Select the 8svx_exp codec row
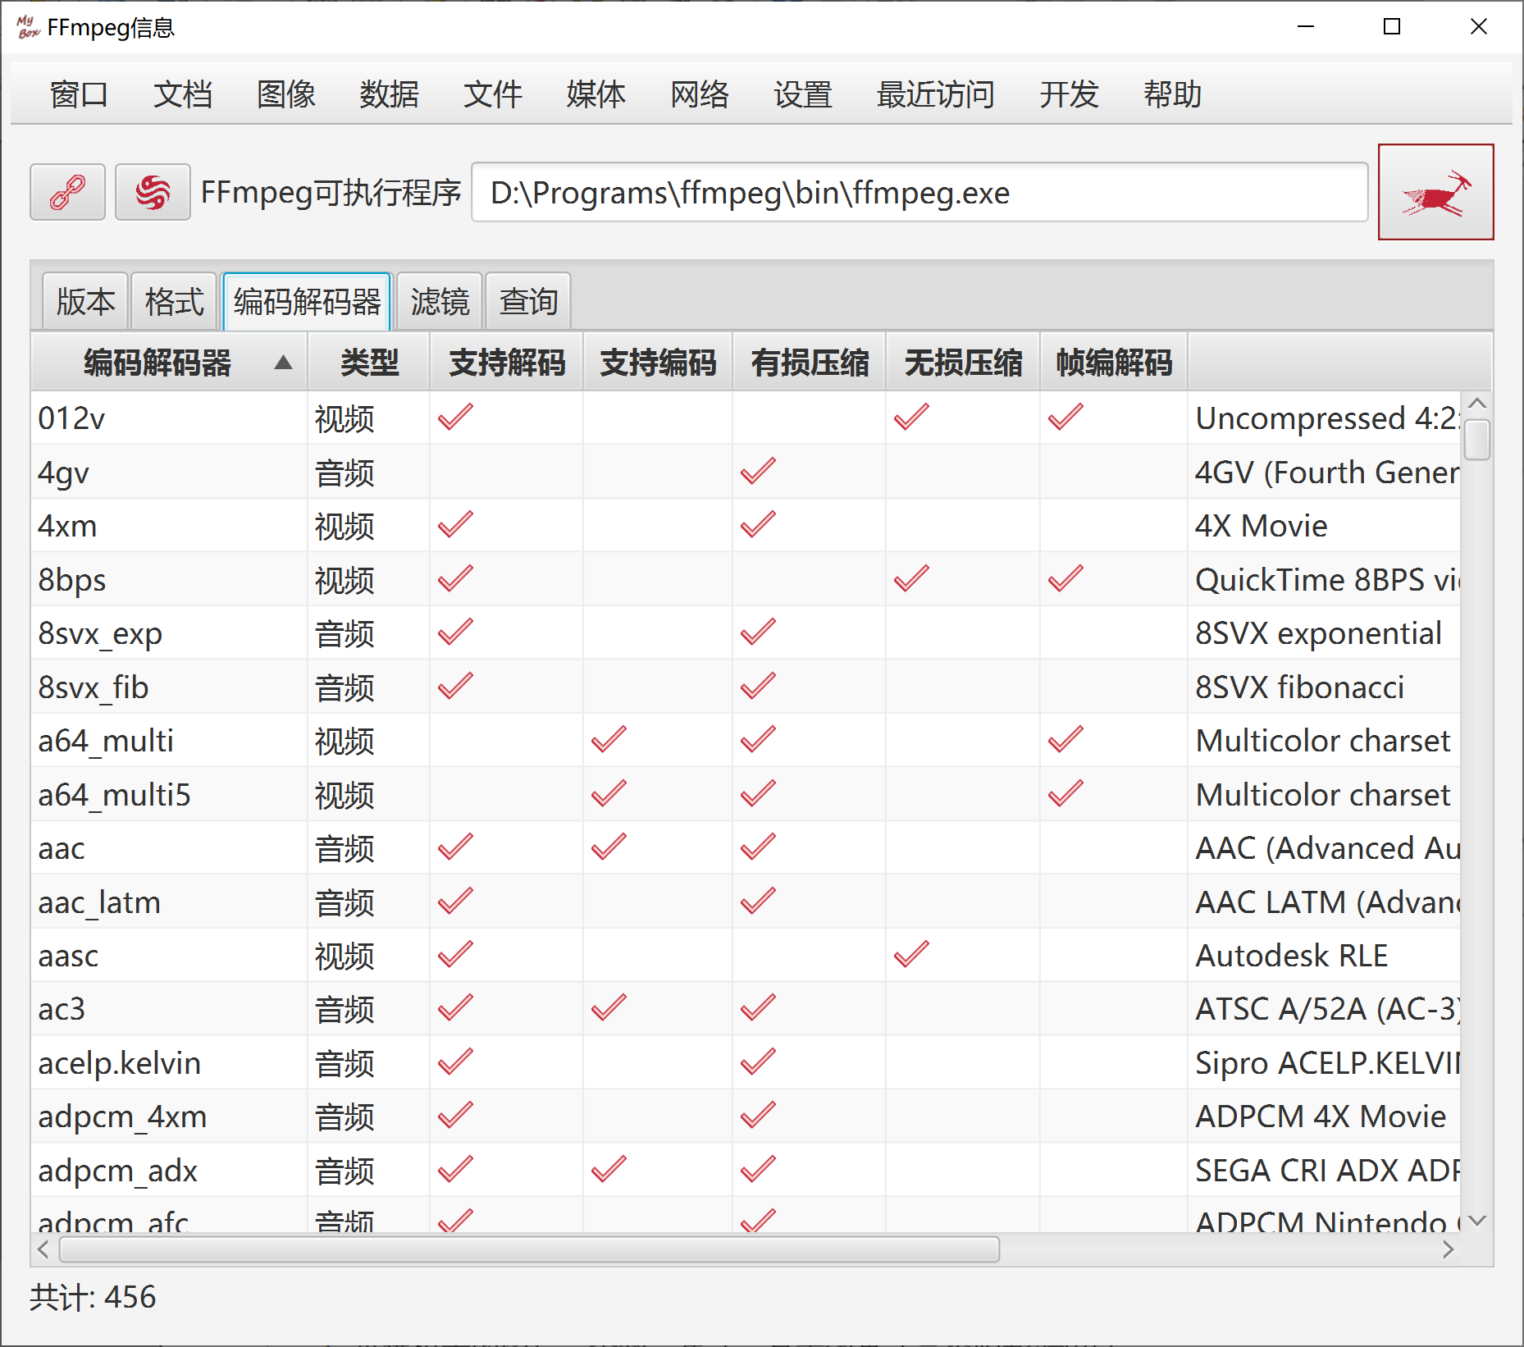 click(746, 633)
